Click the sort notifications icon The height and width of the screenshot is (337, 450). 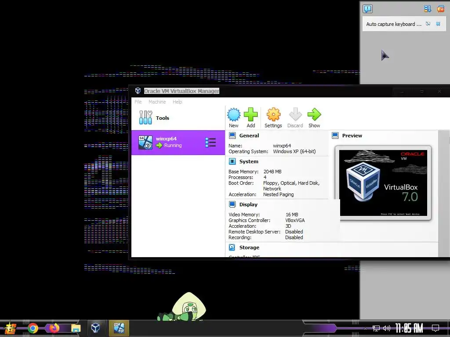(428, 9)
